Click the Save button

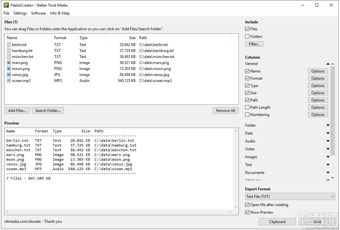click(x=317, y=222)
